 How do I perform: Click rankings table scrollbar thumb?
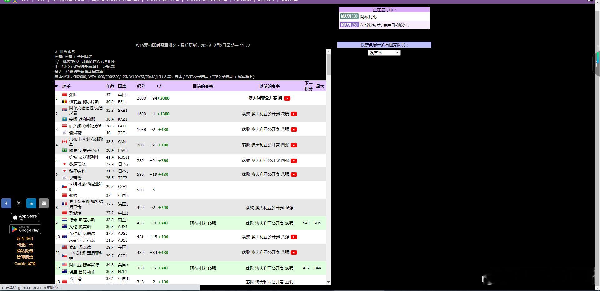pos(328,65)
